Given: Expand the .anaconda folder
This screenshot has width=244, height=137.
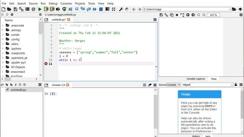Looking at the screenshot, I should coord(3,25).
